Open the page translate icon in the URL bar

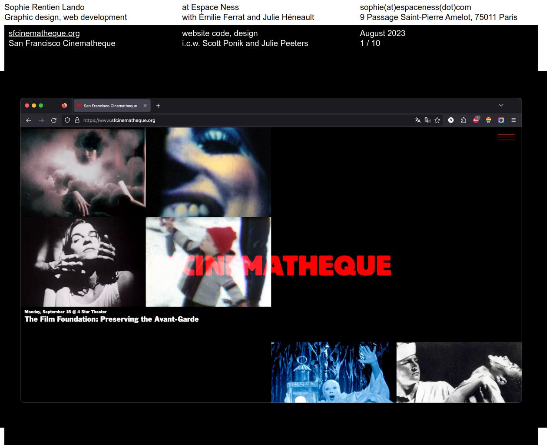pos(417,120)
